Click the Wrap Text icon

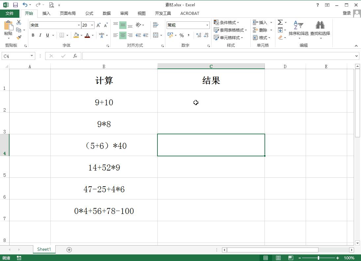click(x=156, y=25)
